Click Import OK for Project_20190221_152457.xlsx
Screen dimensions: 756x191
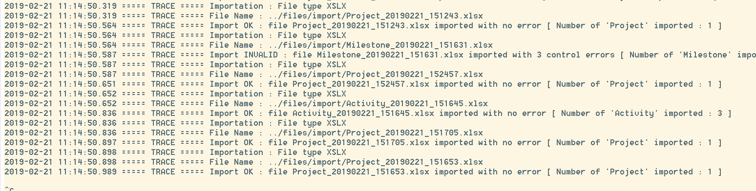[231, 84]
